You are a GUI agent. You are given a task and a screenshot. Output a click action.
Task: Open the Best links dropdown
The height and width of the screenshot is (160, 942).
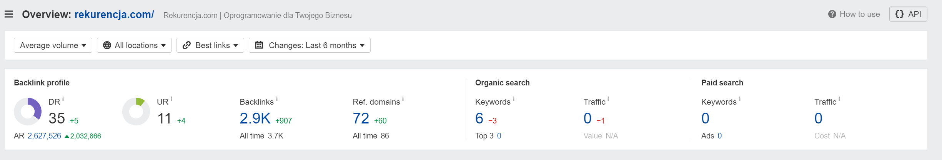pyautogui.click(x=210, y=45)
